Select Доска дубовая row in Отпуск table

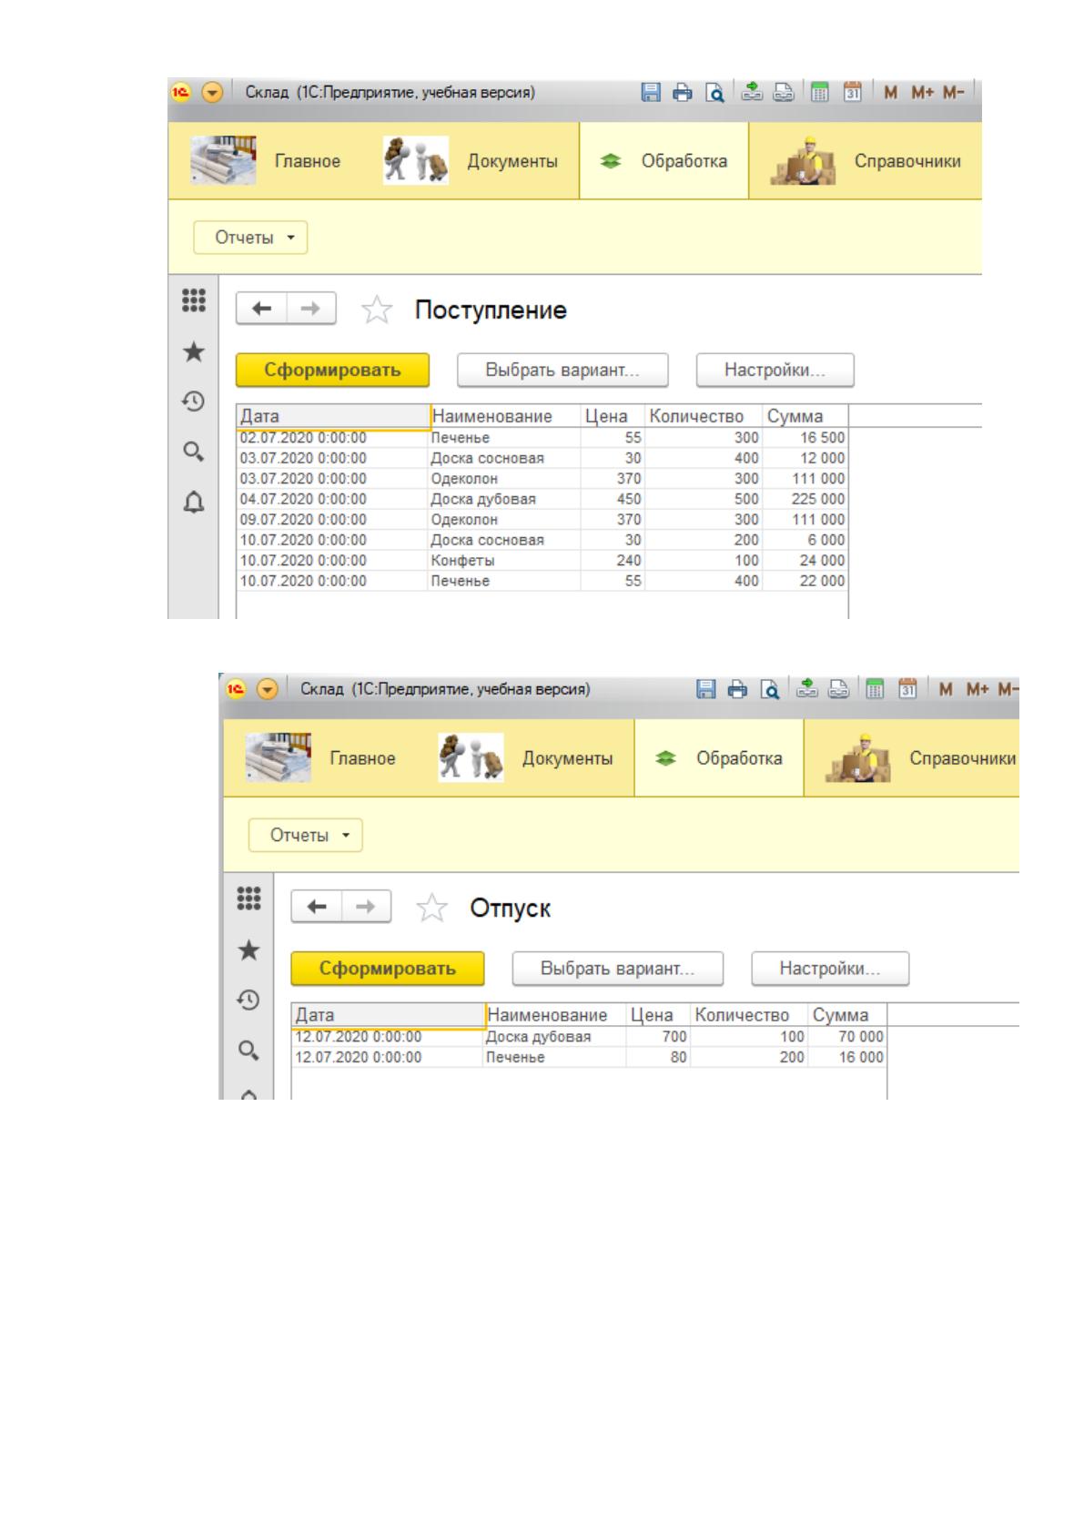(x=589, y=1037)
